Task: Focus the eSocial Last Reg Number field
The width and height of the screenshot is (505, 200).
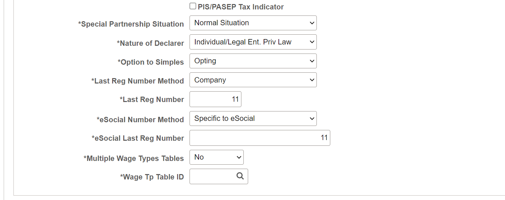Action: point(260,138)
